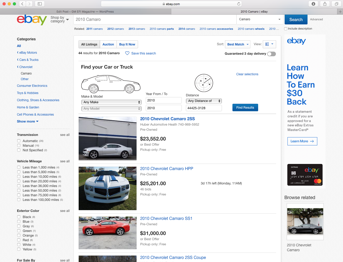Expand Show more categories
The width and height of the screenshot is (343, 262).
click(x=28, y=121)
